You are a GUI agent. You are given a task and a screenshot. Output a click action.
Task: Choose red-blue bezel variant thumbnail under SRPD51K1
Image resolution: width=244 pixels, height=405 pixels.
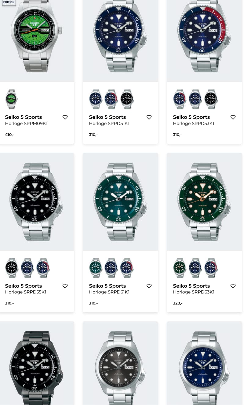click(111, 99)
